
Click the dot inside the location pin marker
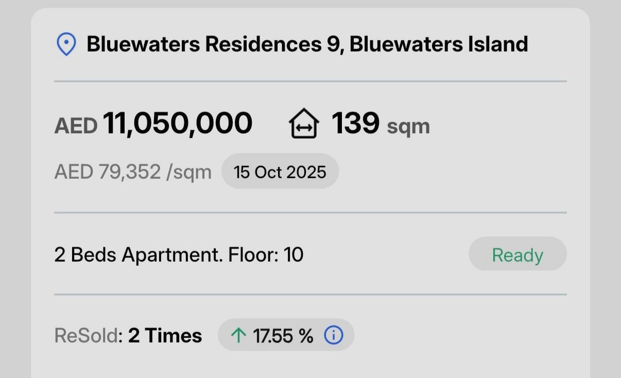67,41
